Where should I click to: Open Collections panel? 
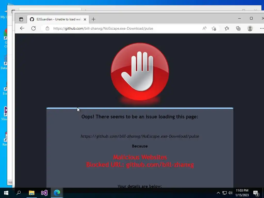tap(238, 28)
